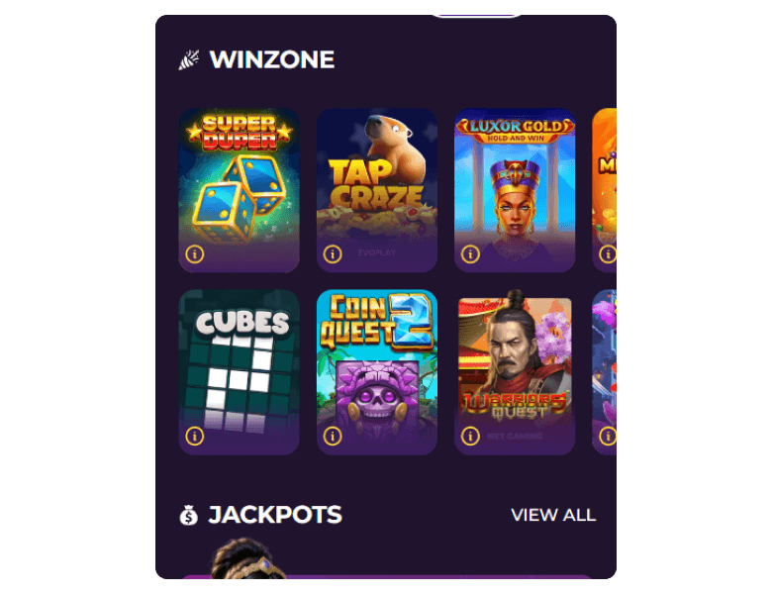Screen dimensions: 772x594
Task: Launch Coin Quest 2 game
Action: click(x=377, y=372)
